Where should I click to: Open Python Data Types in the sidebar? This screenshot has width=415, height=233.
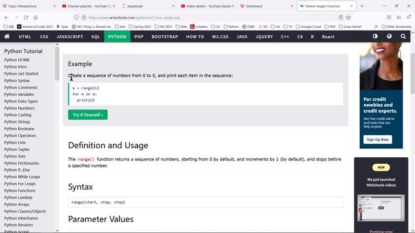(21, 101)
